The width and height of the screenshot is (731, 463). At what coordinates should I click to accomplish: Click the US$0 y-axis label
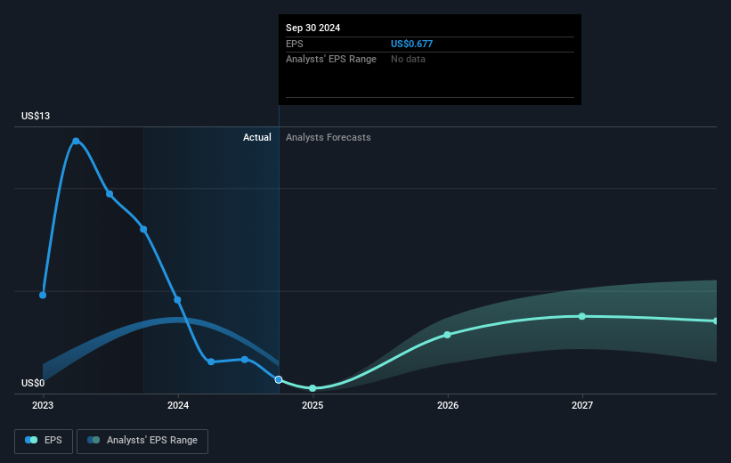[33, 383]
